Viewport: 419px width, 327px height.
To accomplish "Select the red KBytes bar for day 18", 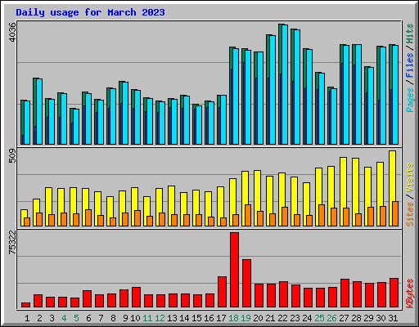I will click(234, 270).
